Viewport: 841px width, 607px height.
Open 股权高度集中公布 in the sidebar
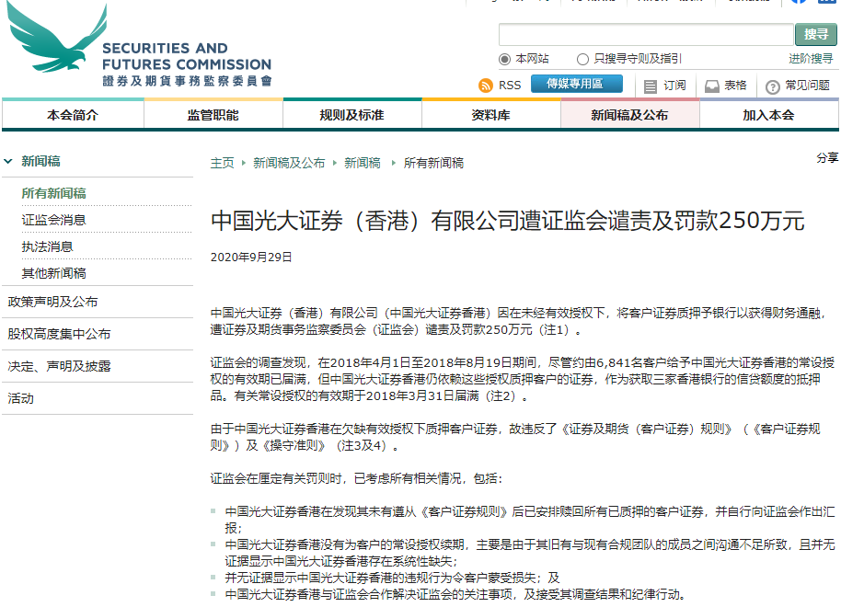click(x=59, y=334)
